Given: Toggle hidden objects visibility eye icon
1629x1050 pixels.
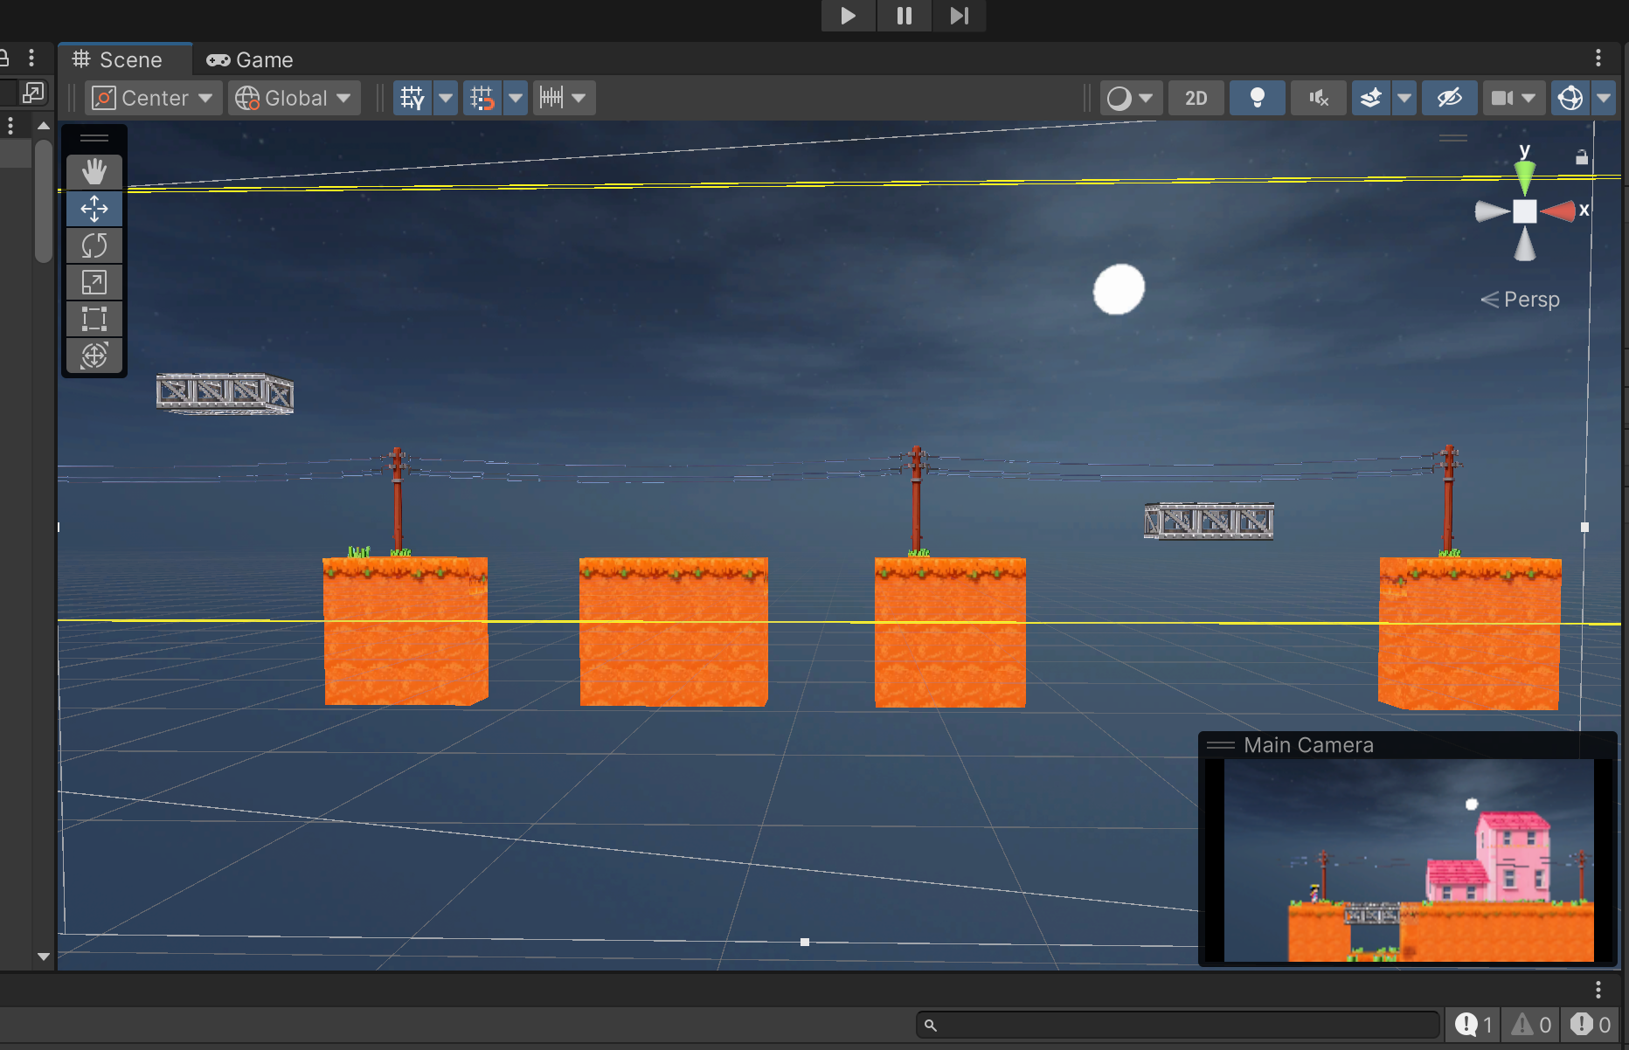Looking at the screenshot, I should point(1449,98).
